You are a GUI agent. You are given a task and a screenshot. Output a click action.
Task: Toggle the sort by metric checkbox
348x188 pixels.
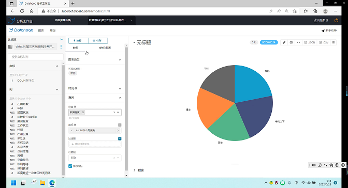[x=70, y=166]
